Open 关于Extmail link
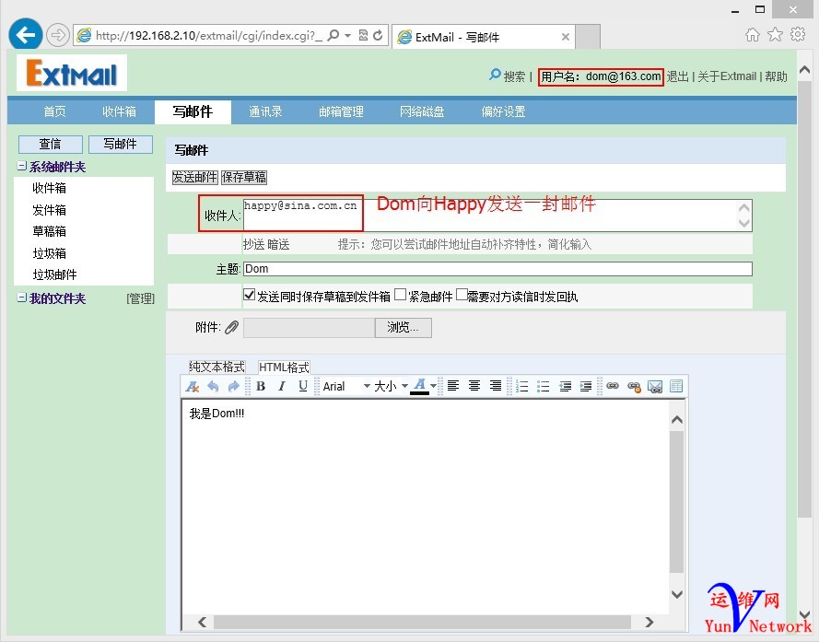 727,76
